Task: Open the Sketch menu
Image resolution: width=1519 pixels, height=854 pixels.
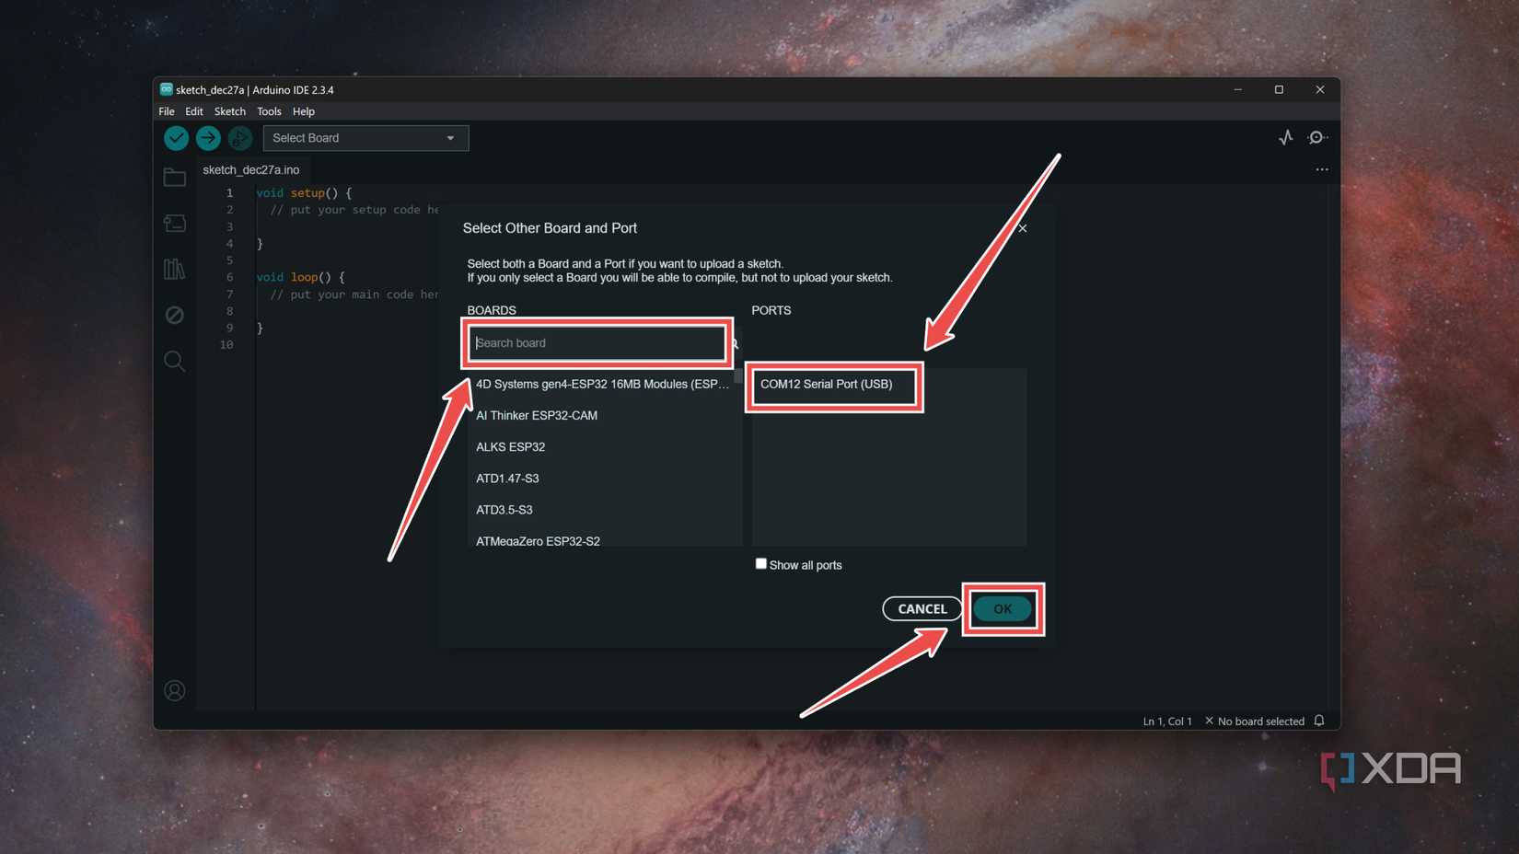Action: pos(230,111)
